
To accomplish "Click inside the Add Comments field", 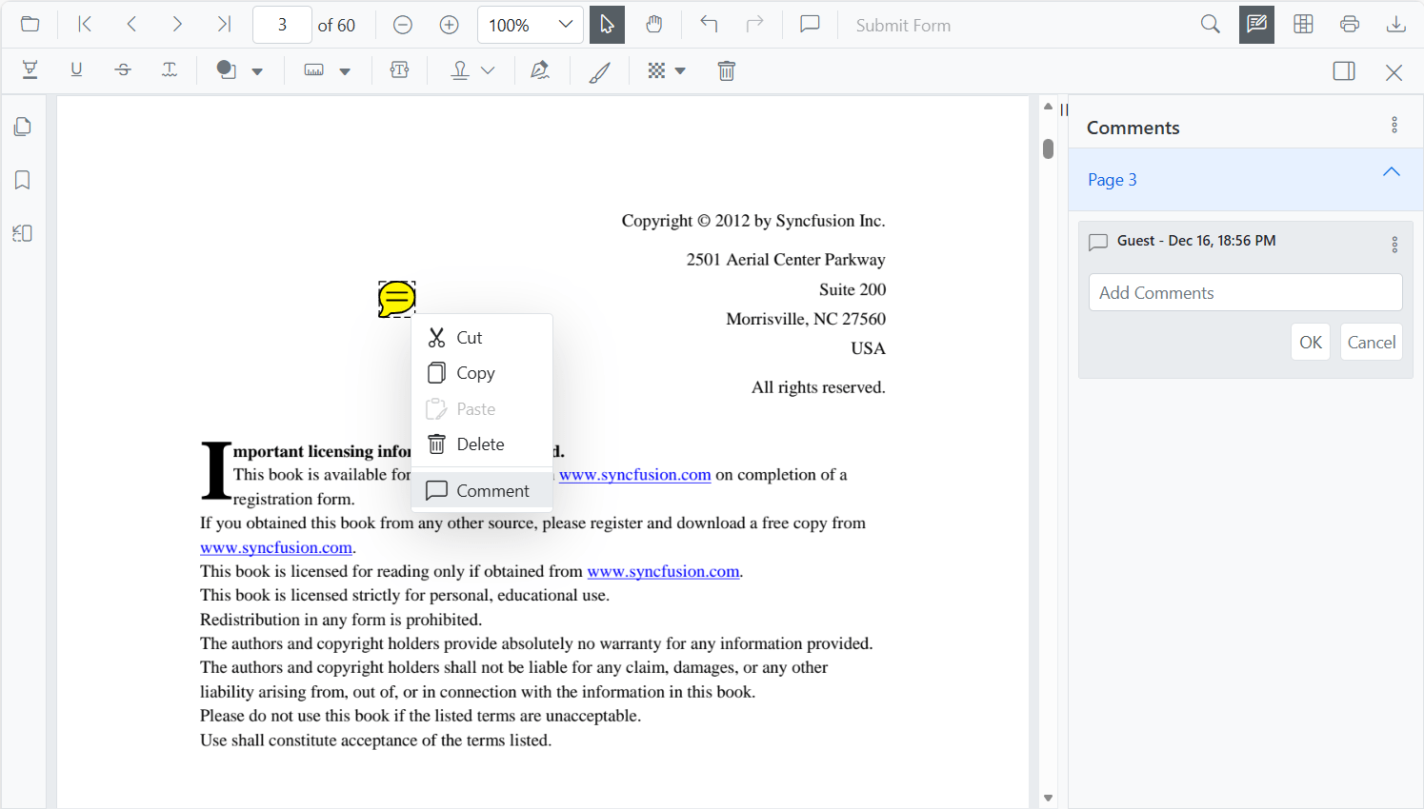I will pos(1245,292).
